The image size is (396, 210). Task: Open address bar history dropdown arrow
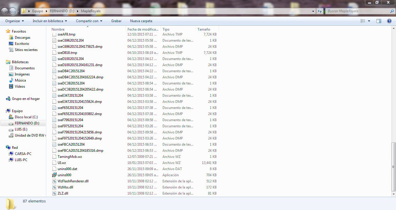click(x=313, y=11)
